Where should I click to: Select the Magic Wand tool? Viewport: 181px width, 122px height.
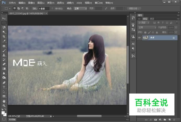(4, 32)
